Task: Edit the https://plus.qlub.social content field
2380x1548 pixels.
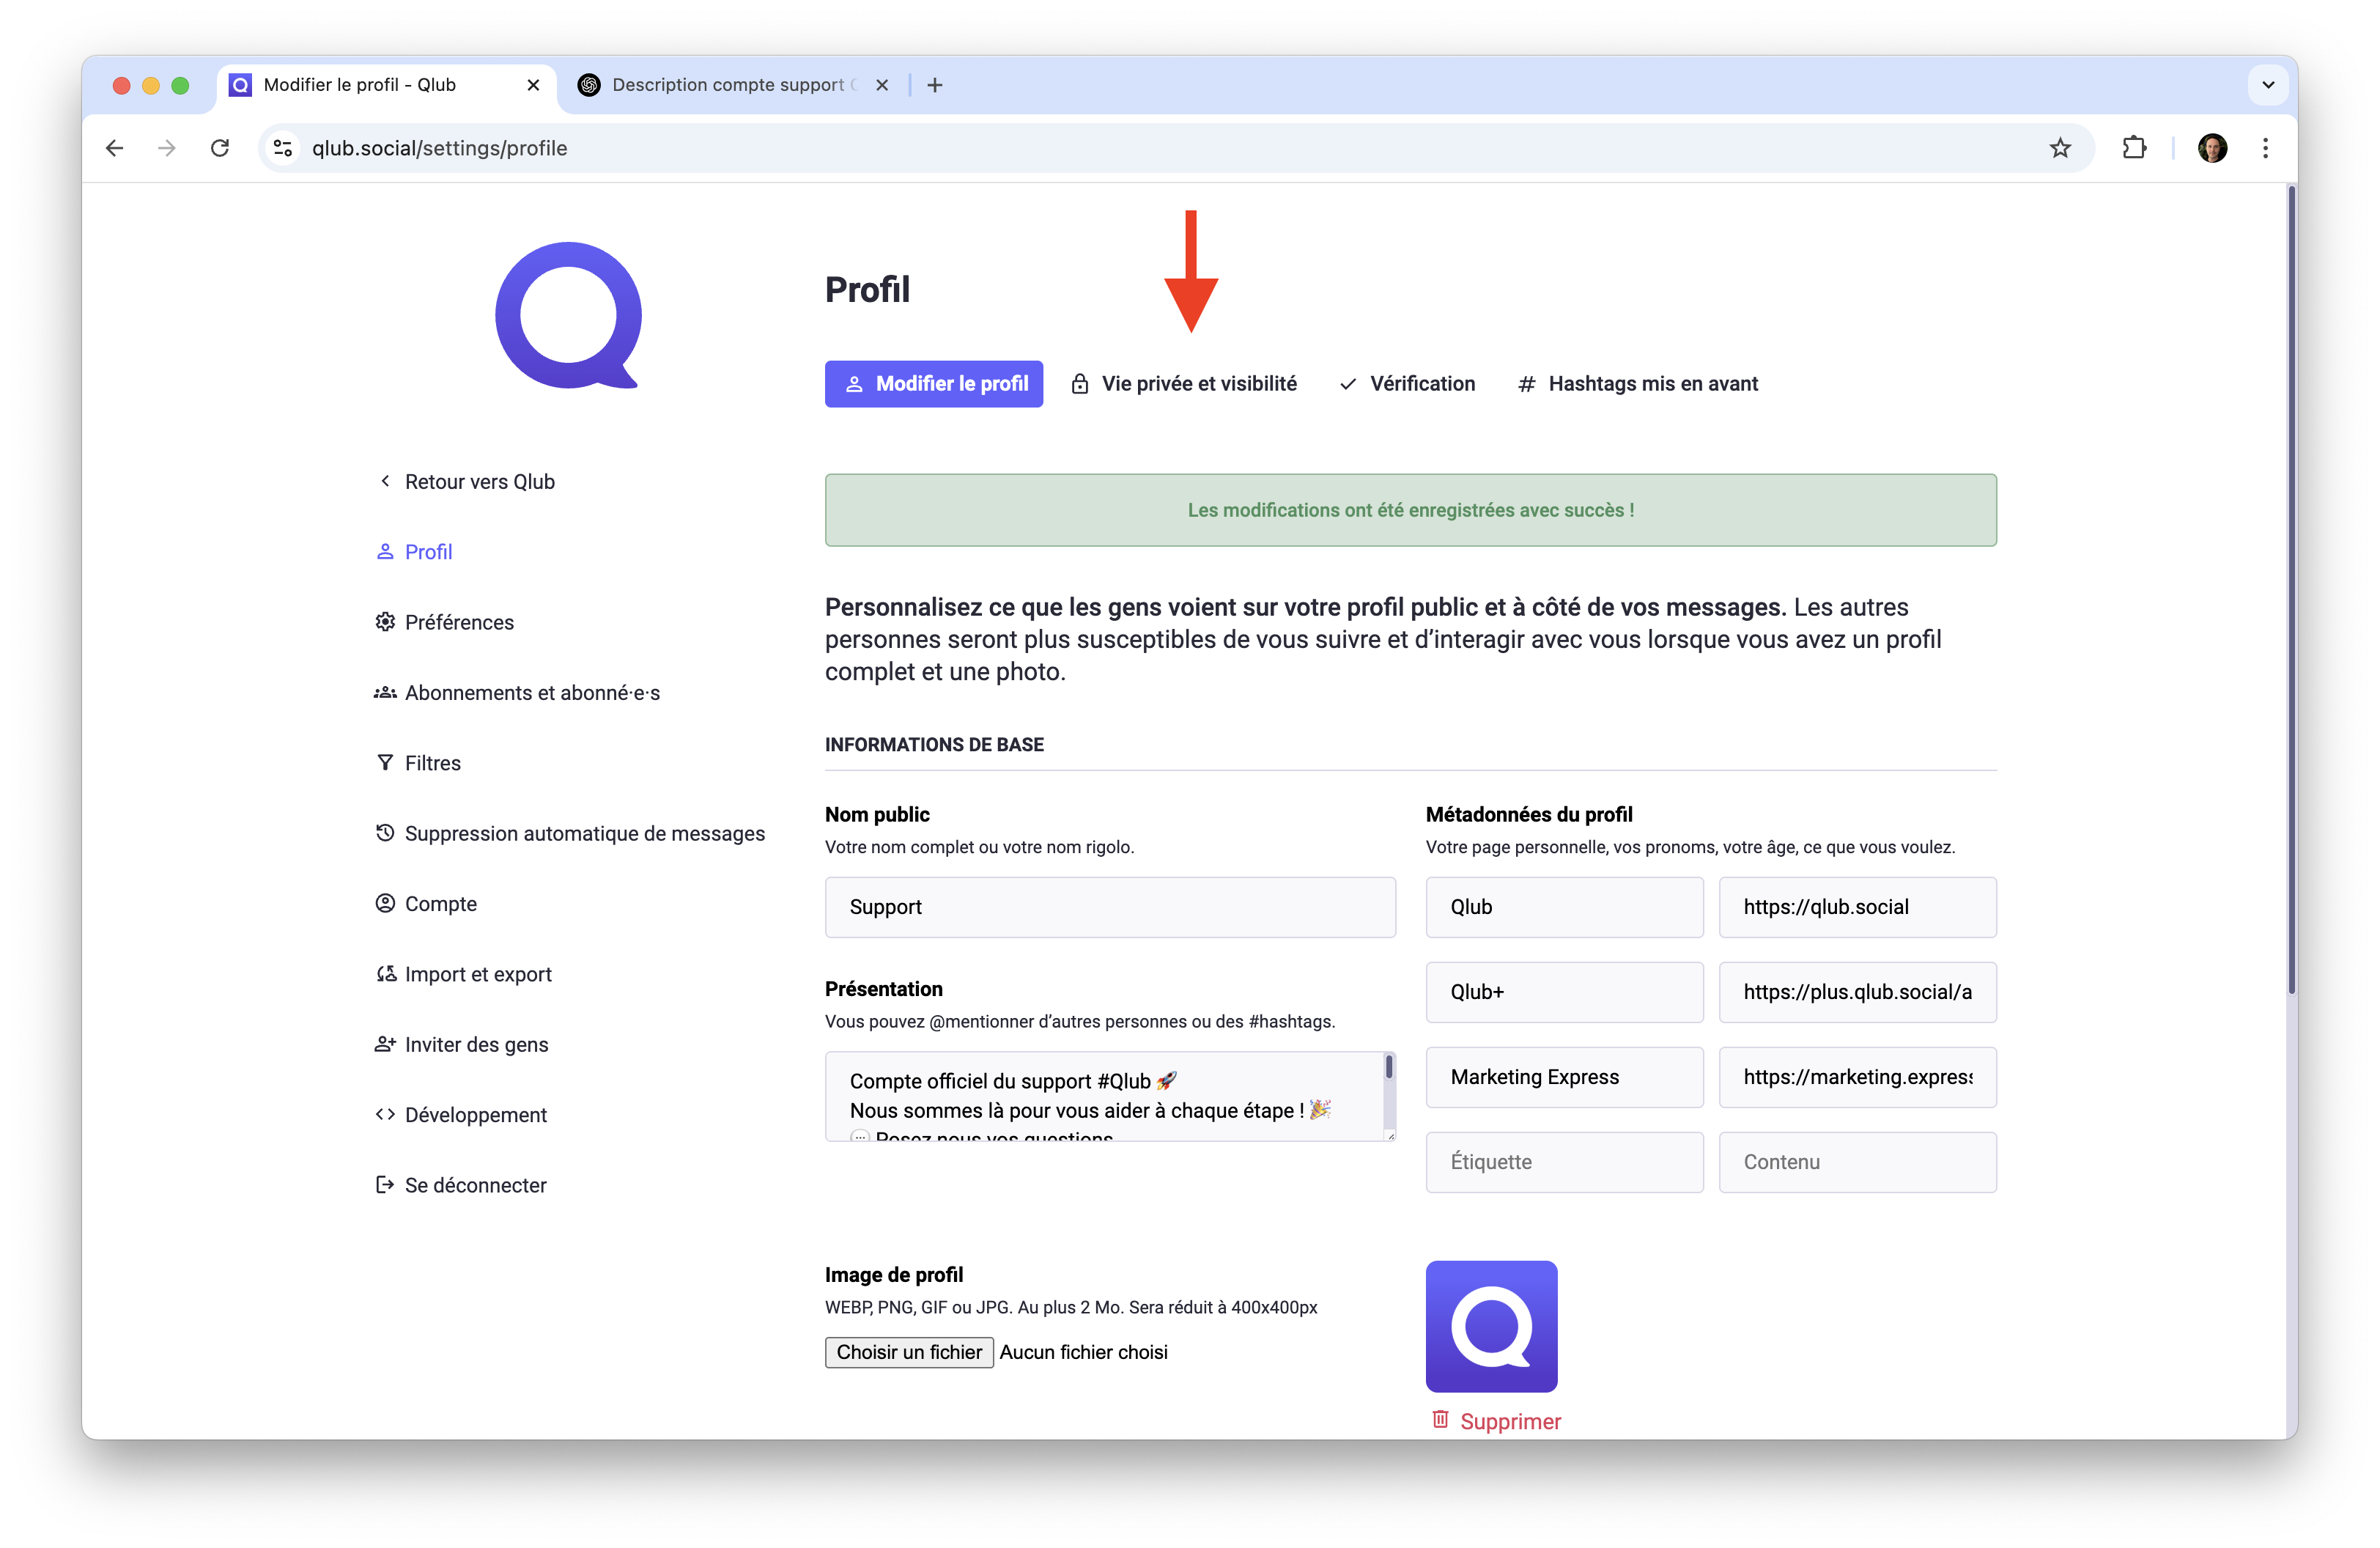Action: (1857, 992)
